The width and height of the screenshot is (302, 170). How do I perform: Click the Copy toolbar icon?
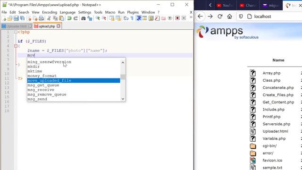pyautogui.click(x=55, y=18)
